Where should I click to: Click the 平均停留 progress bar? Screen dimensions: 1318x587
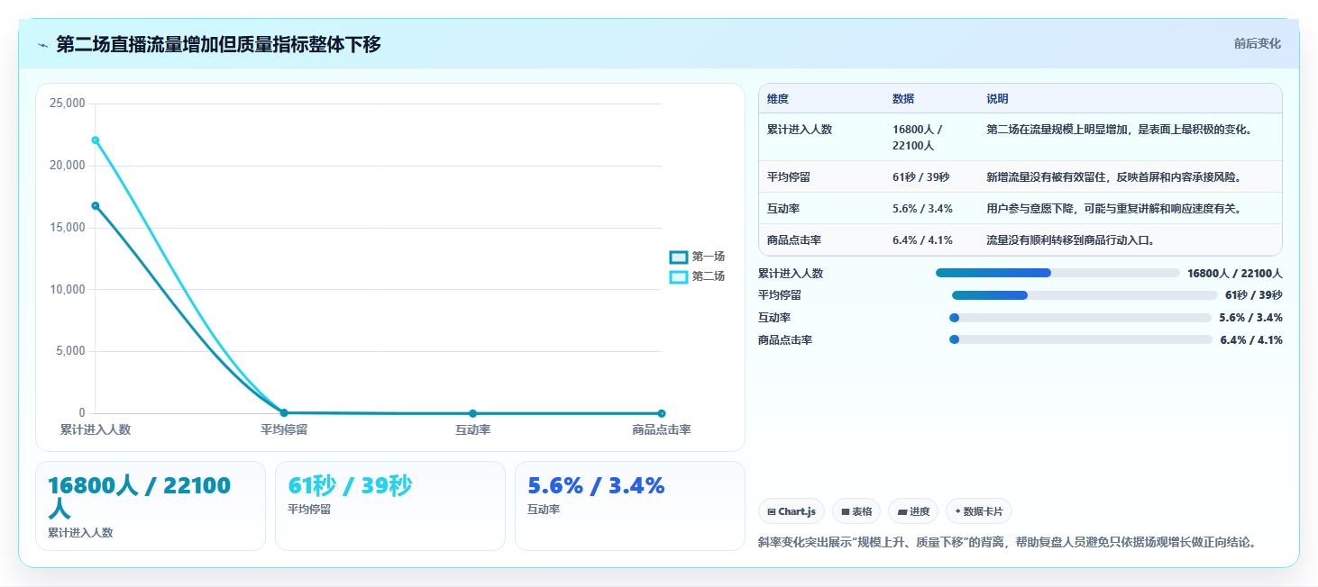point(1085,295)
